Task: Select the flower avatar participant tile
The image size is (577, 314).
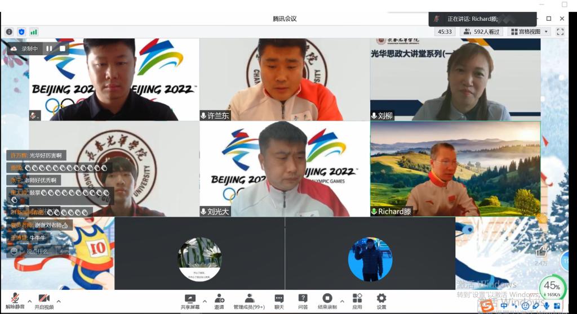Action: click(199, 253)
